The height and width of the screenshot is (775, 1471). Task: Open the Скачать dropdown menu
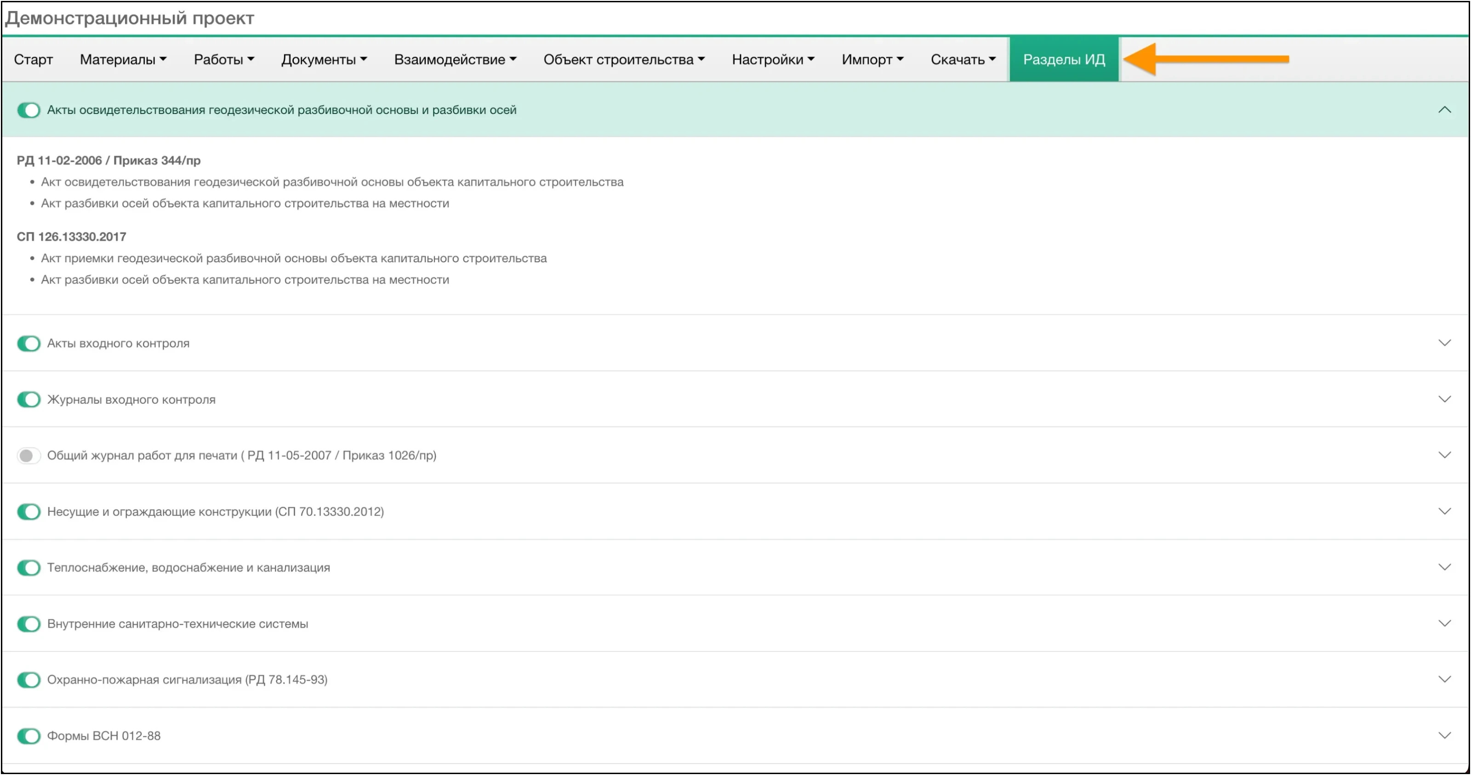coord(963,59)
